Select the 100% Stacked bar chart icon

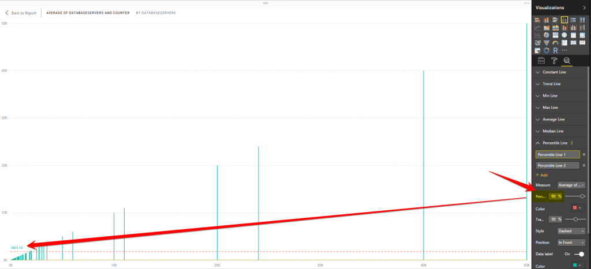tap(573, 20)
